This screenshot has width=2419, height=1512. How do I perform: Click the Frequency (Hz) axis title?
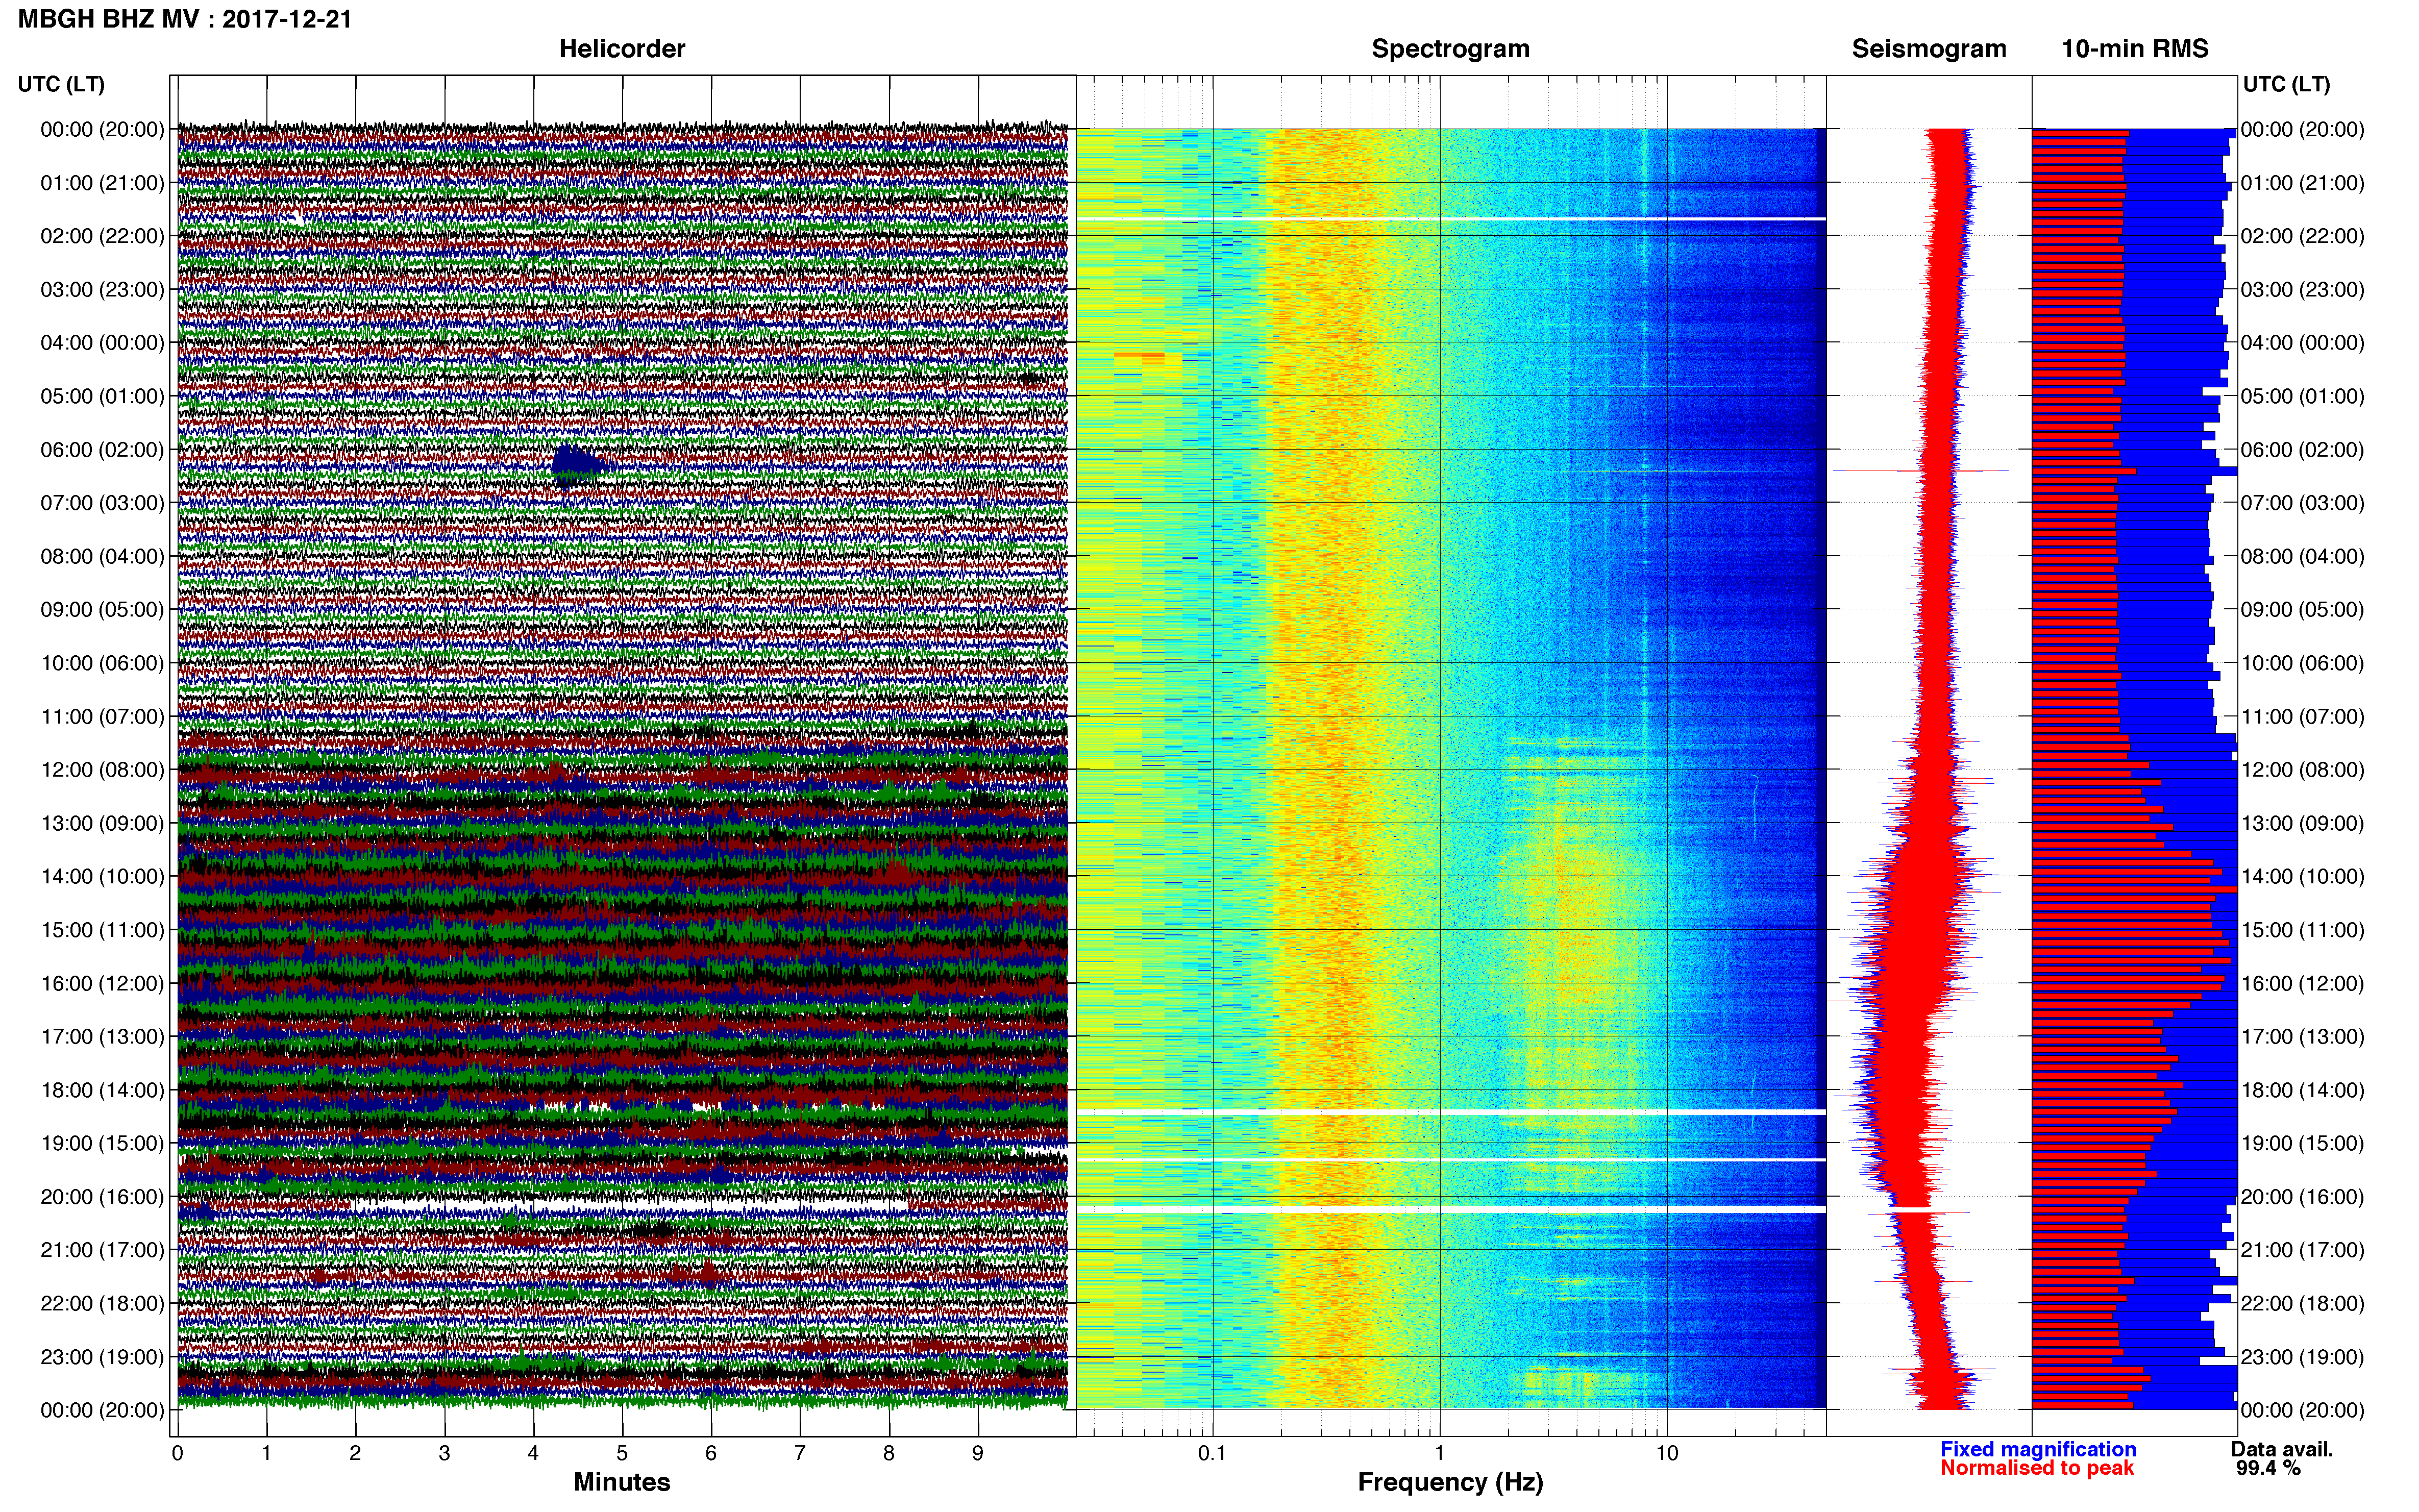(1450, 1482)
